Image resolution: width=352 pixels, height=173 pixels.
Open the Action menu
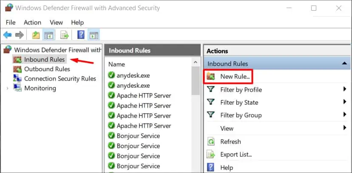33,22
